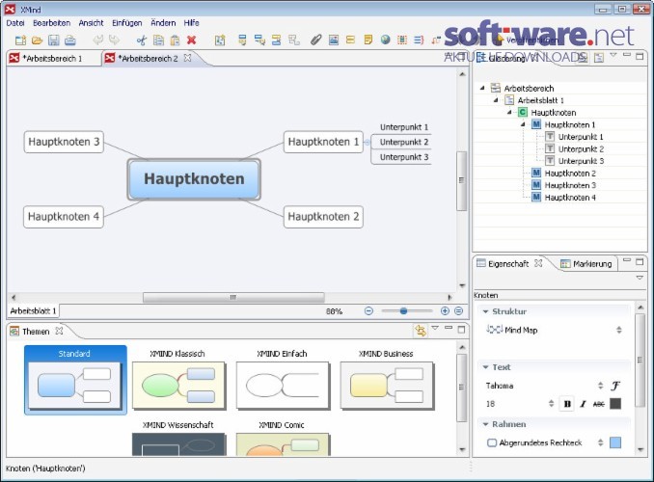The image size is (654, 482).
Task: Click the zoom slider handle
Action: click(403, 311)
